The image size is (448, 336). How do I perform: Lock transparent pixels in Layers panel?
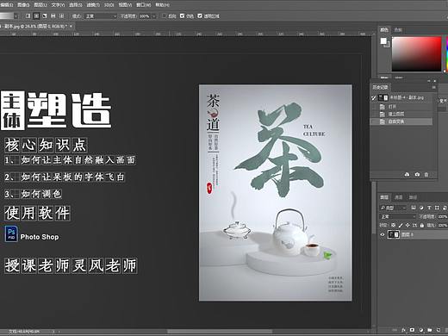[393, 226]
